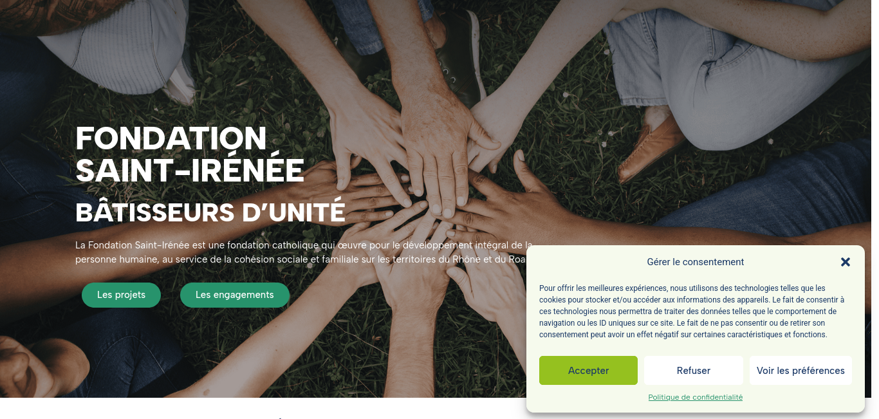This screenshot has width=879, height=419.
Task: Close the cookie consent dialog with X
Action: point(846,262)
